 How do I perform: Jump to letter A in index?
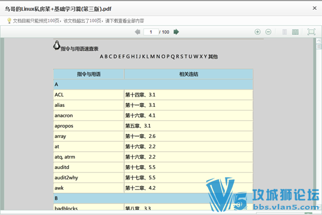click(x=102, y=56)
